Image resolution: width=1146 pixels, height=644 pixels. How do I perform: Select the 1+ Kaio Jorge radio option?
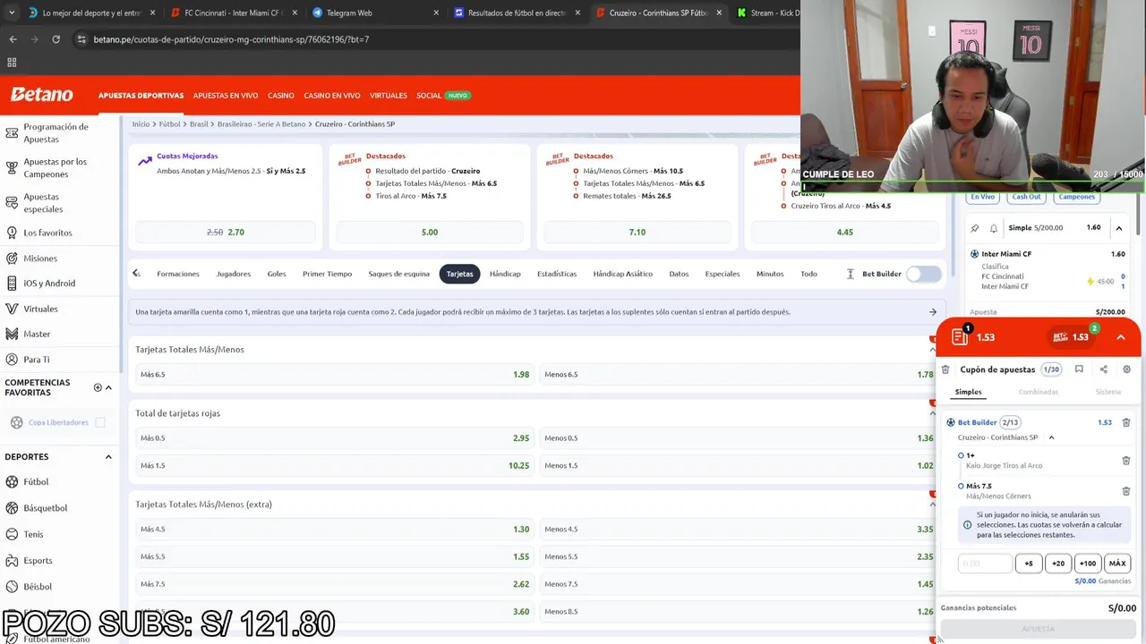tap(961, 455)
